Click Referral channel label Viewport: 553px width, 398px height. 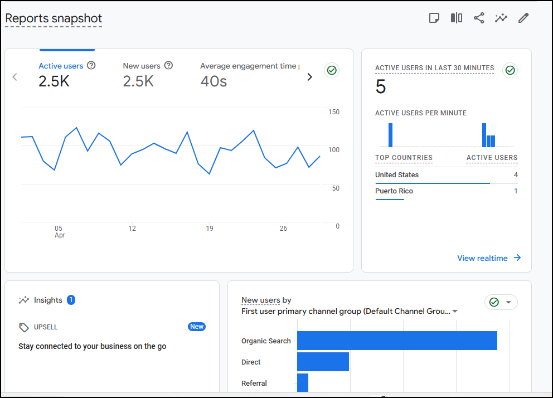pos(254,383)
